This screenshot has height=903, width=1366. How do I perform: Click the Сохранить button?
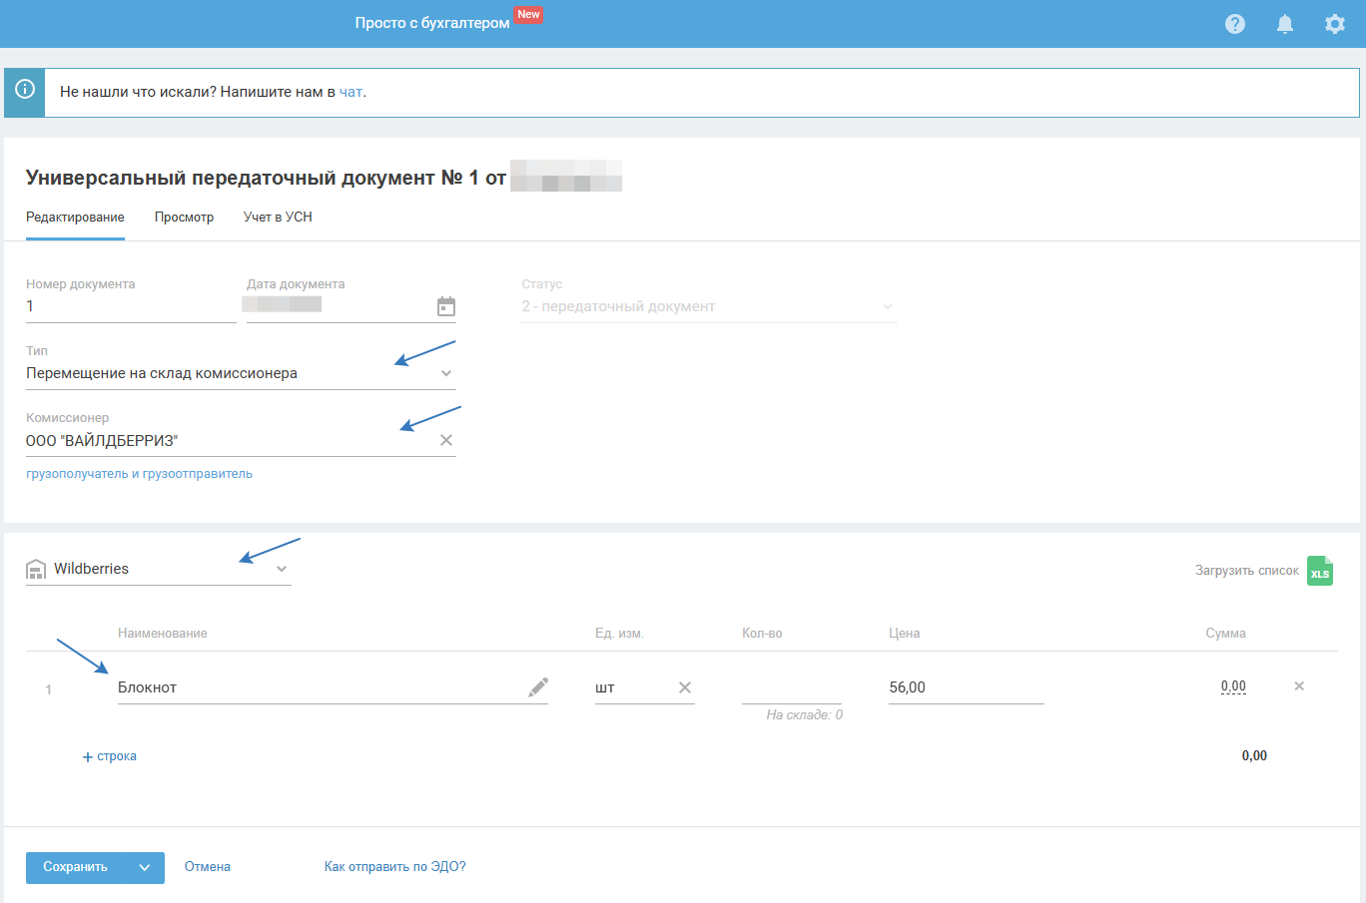tap(76, 868)
